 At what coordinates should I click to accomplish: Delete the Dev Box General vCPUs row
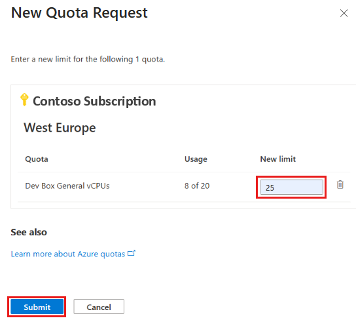[x=340, y=184]
